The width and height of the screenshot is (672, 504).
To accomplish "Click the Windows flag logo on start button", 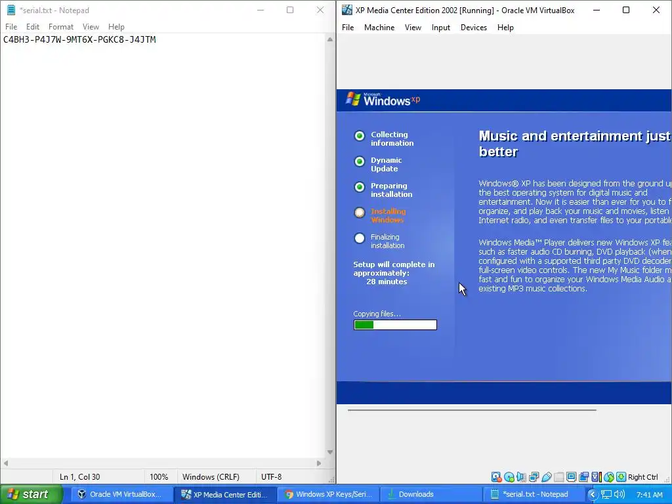I will 13,494.
